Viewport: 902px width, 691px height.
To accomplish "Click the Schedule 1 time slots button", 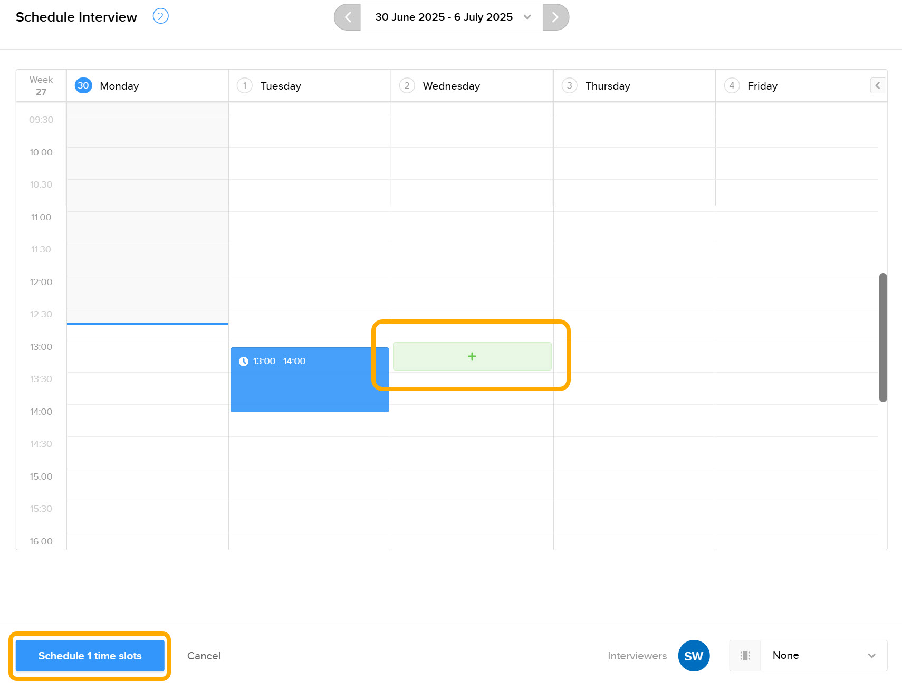I will pyautogui.click(x=90, y=656).
